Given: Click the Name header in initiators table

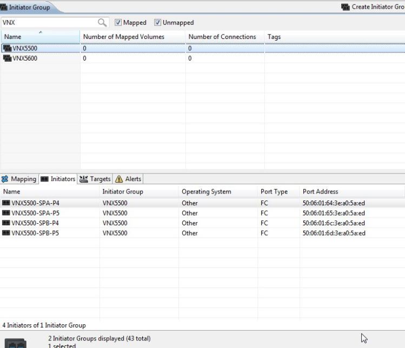Looking at the screenshot, I should [50, 191].
